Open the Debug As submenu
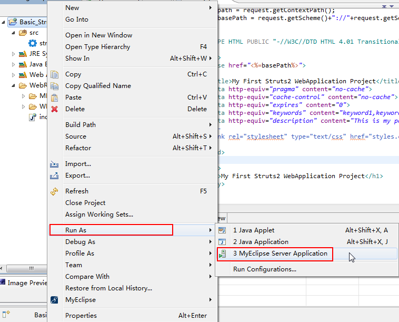This screenshot has width=399, height=322. pyautogui.click(x=133, y=242)
